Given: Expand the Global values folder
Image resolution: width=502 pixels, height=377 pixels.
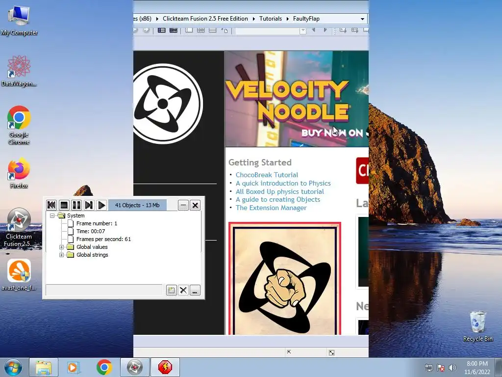Looking at the screenshot, I should (61, 247).
